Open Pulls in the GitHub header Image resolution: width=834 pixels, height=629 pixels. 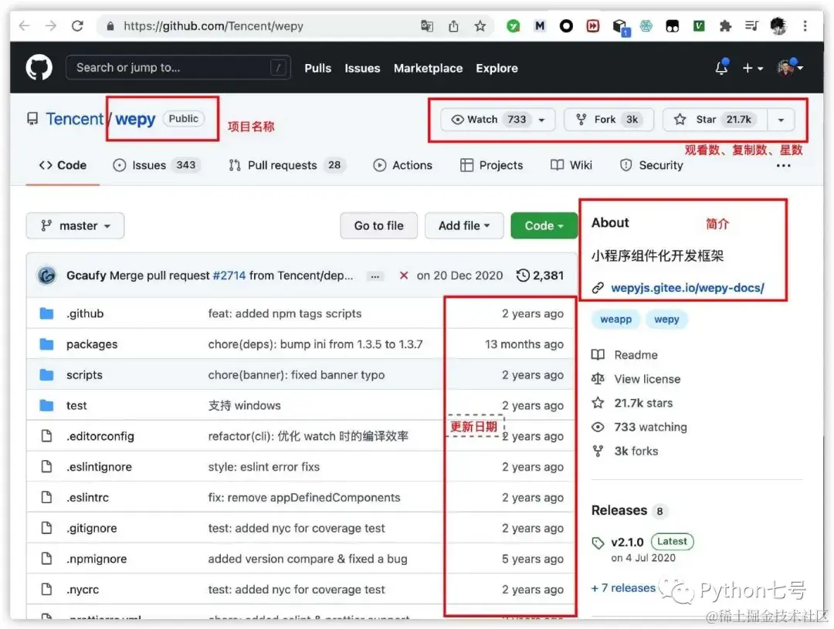pos(317,68)
